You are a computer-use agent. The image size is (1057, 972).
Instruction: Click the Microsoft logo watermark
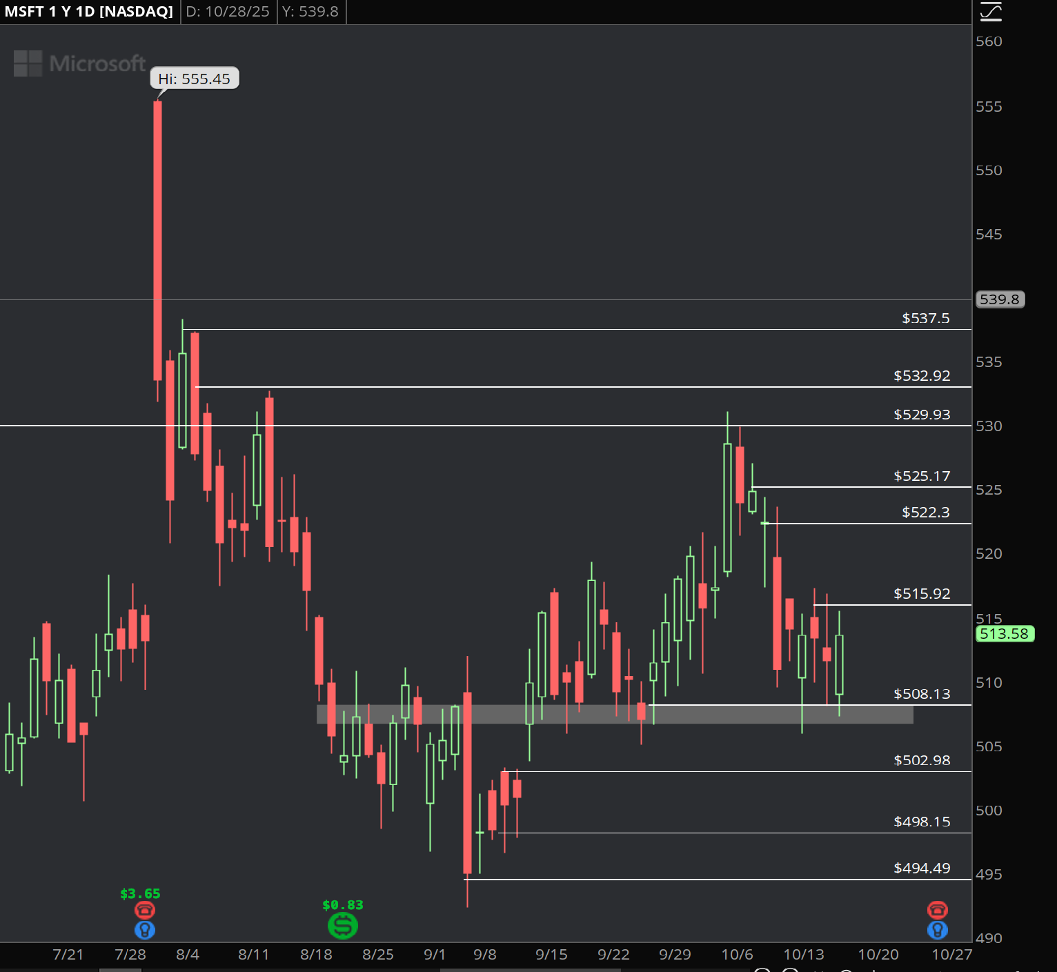click(80, 63)
